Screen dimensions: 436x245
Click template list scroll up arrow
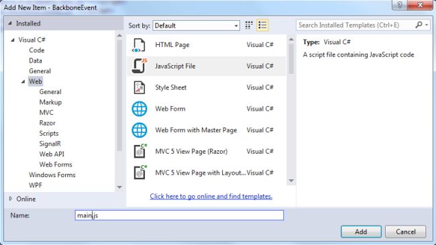point(291,40)
